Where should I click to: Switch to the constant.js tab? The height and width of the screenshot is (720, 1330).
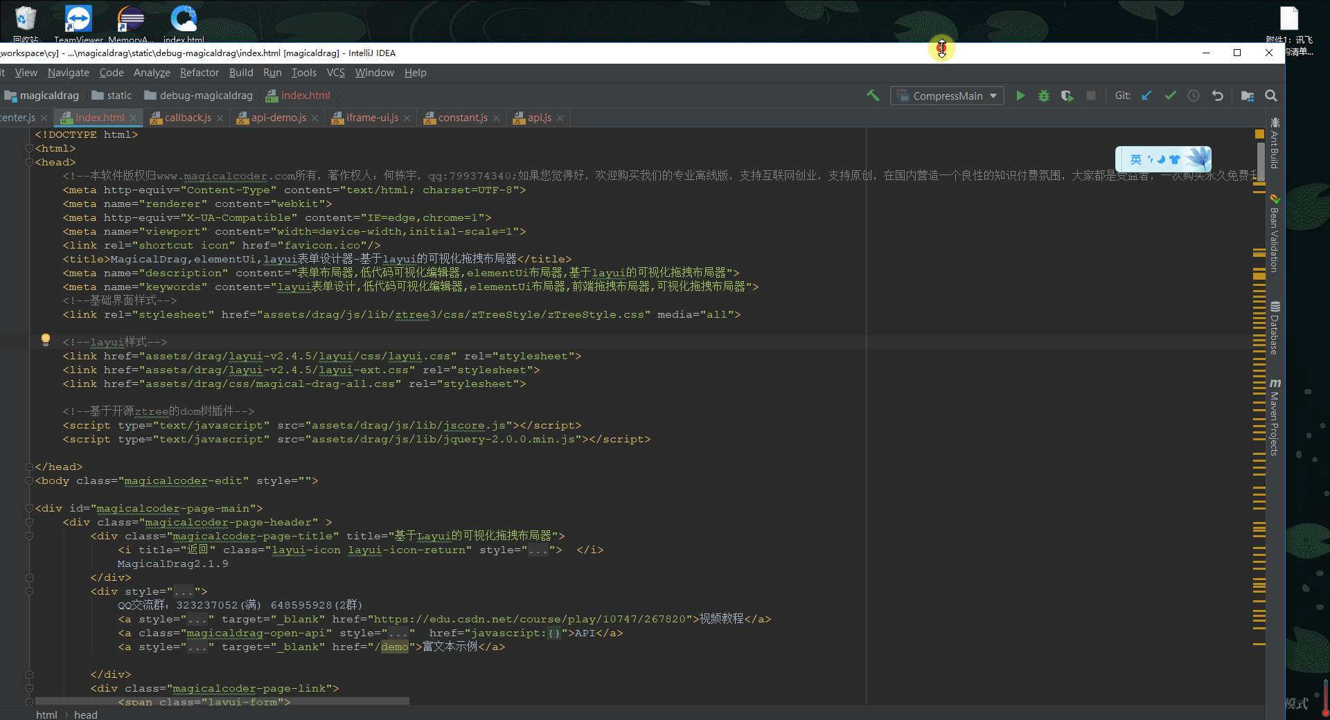click(462, 118)
